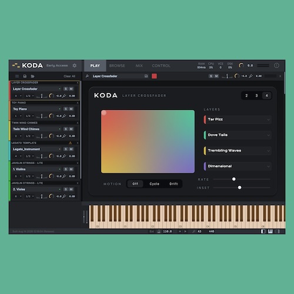Click inside the crossfader XY color pad
The image size is (294, 294).
(148, 142)
